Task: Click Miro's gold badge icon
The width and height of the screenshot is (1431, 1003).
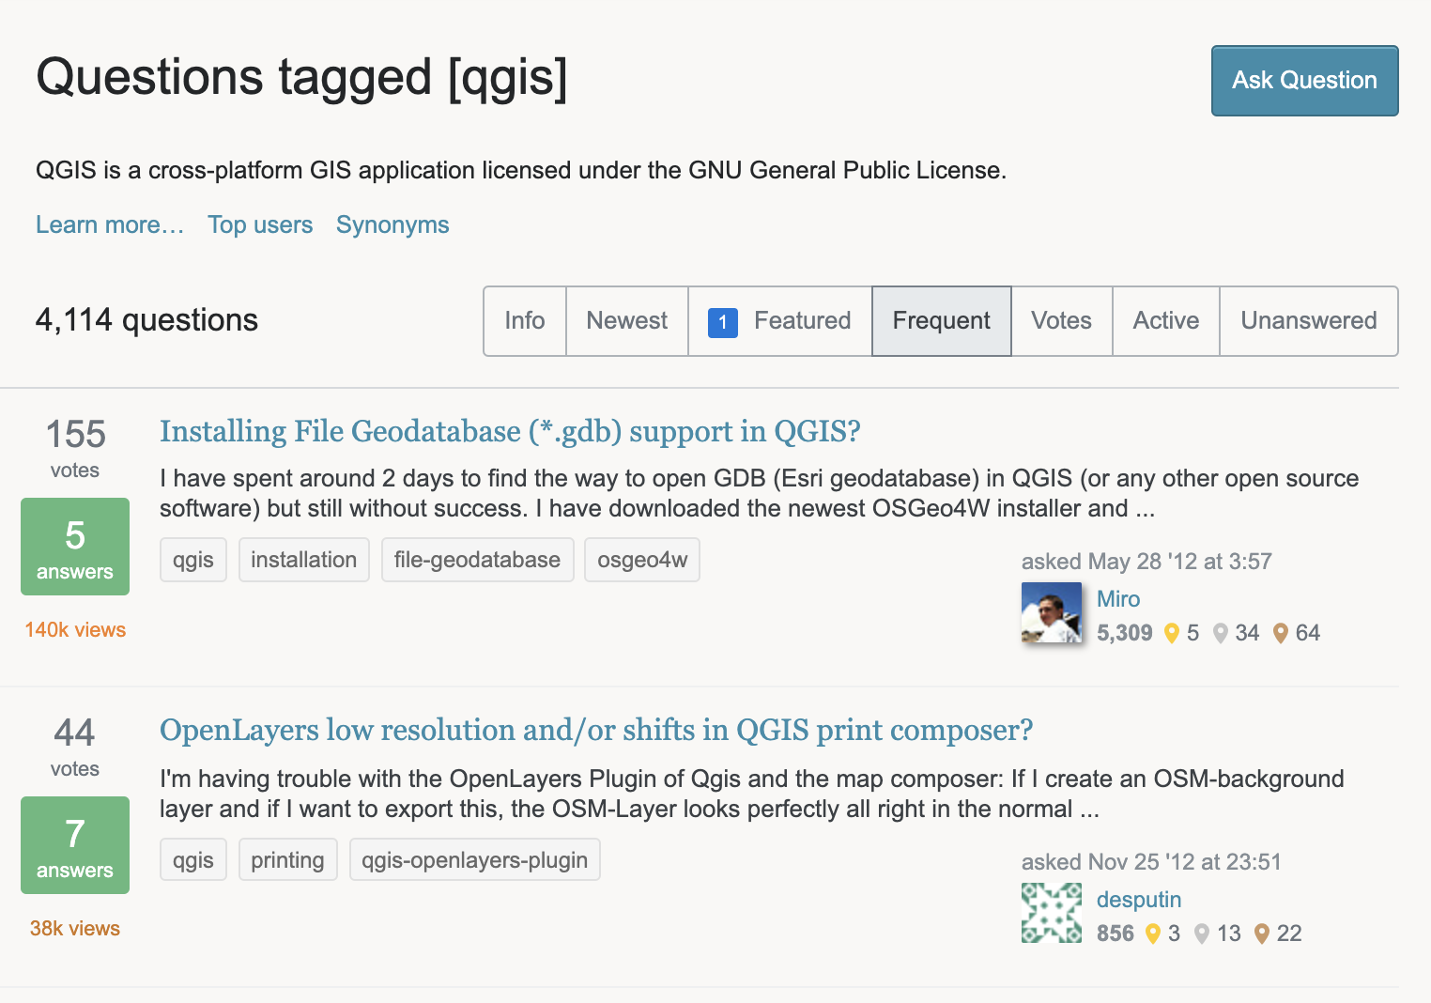Action: point(1171,634)
